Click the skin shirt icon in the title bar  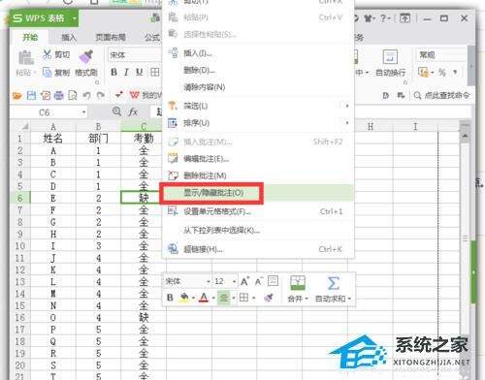(x=368, y=18)
